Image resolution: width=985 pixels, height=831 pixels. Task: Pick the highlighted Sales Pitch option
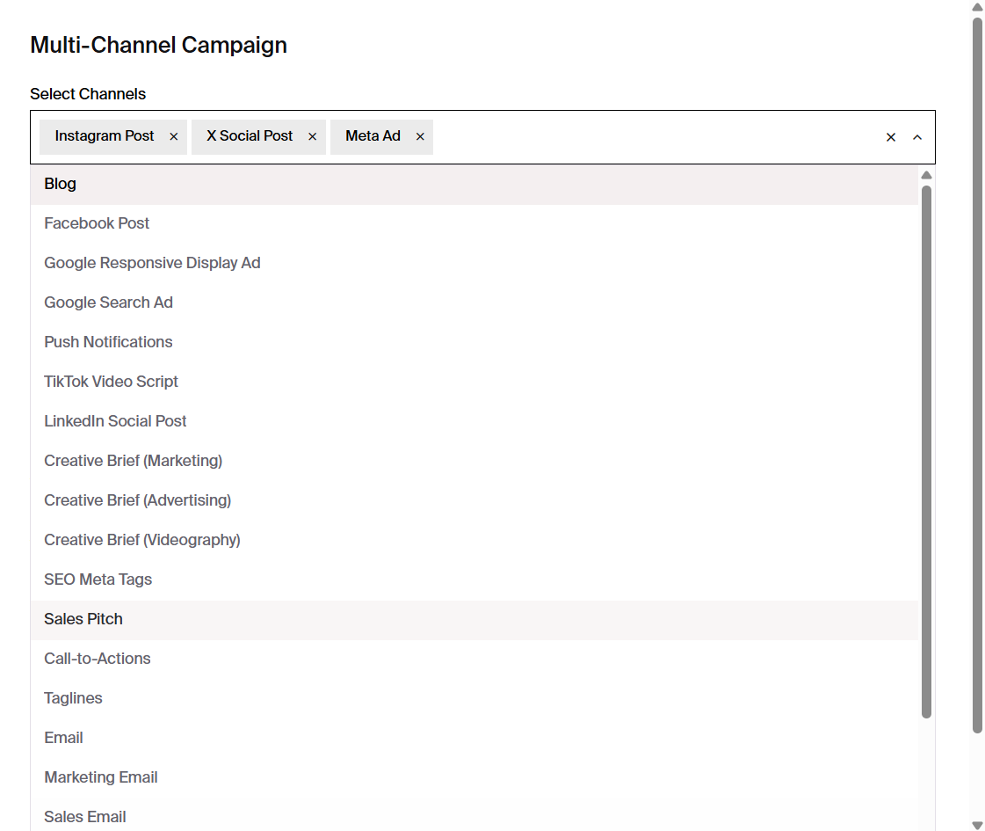point(83,619)
